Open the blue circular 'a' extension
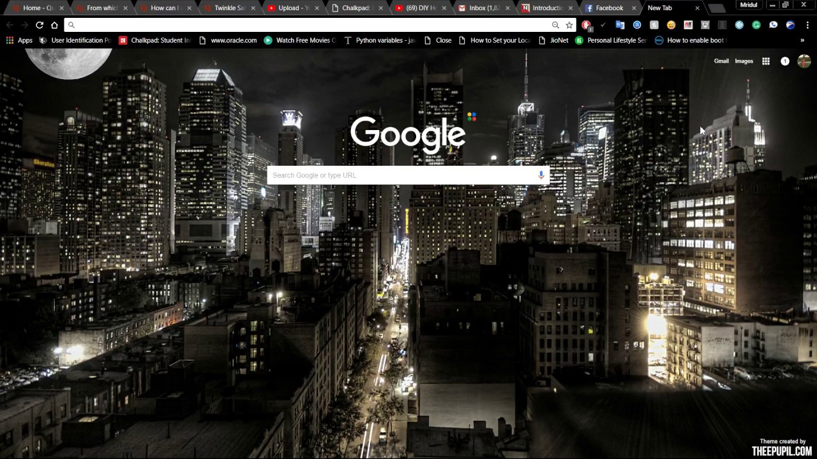 click(637, 25)
